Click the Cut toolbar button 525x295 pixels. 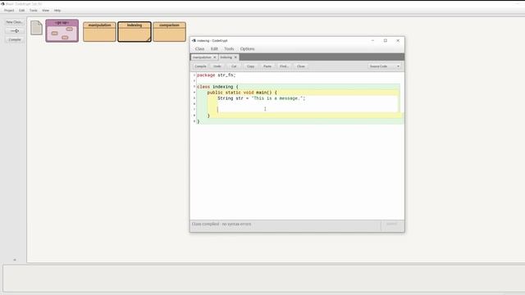[234, 66]
